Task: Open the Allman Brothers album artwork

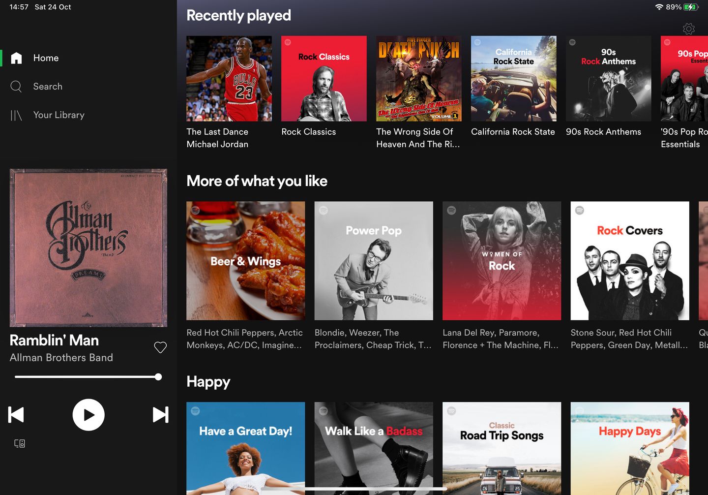Action: [x=88, y=248]
